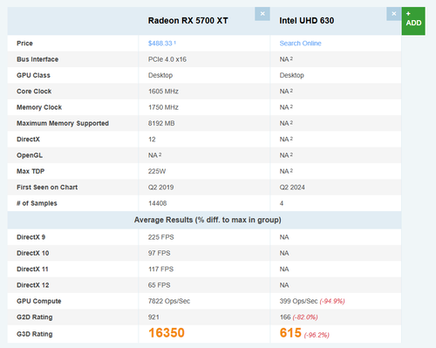Remove Intel UHD 630 from comparison

394,14
